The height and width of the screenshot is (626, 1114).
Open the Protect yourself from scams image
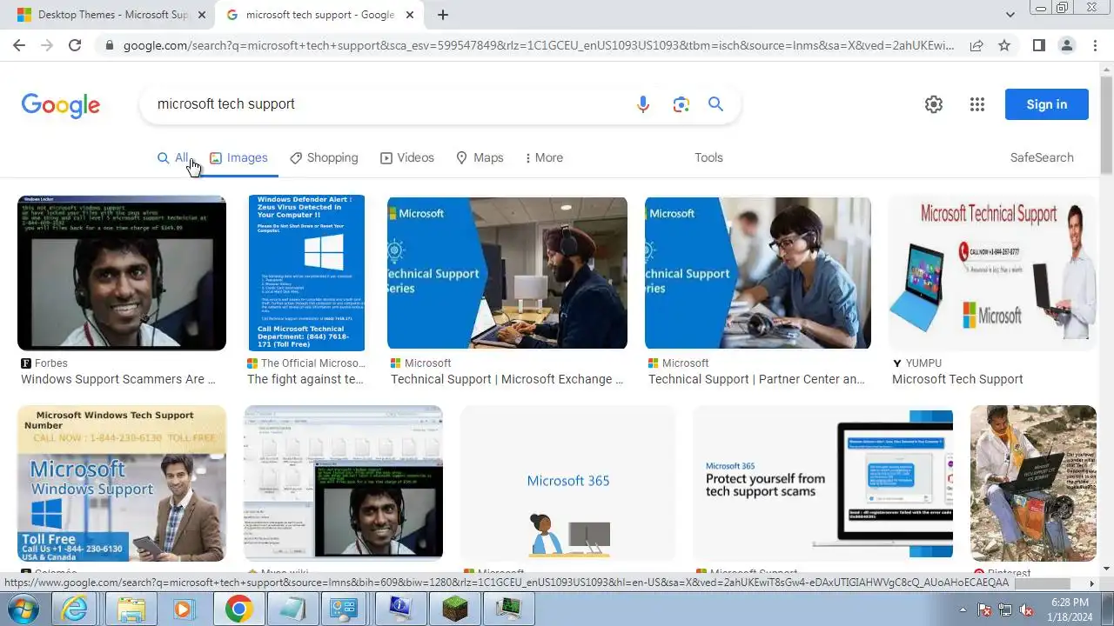822,483
